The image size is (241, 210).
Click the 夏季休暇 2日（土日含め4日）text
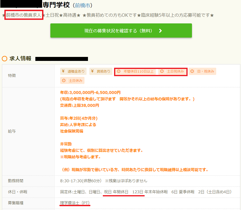tap(205, 192)
